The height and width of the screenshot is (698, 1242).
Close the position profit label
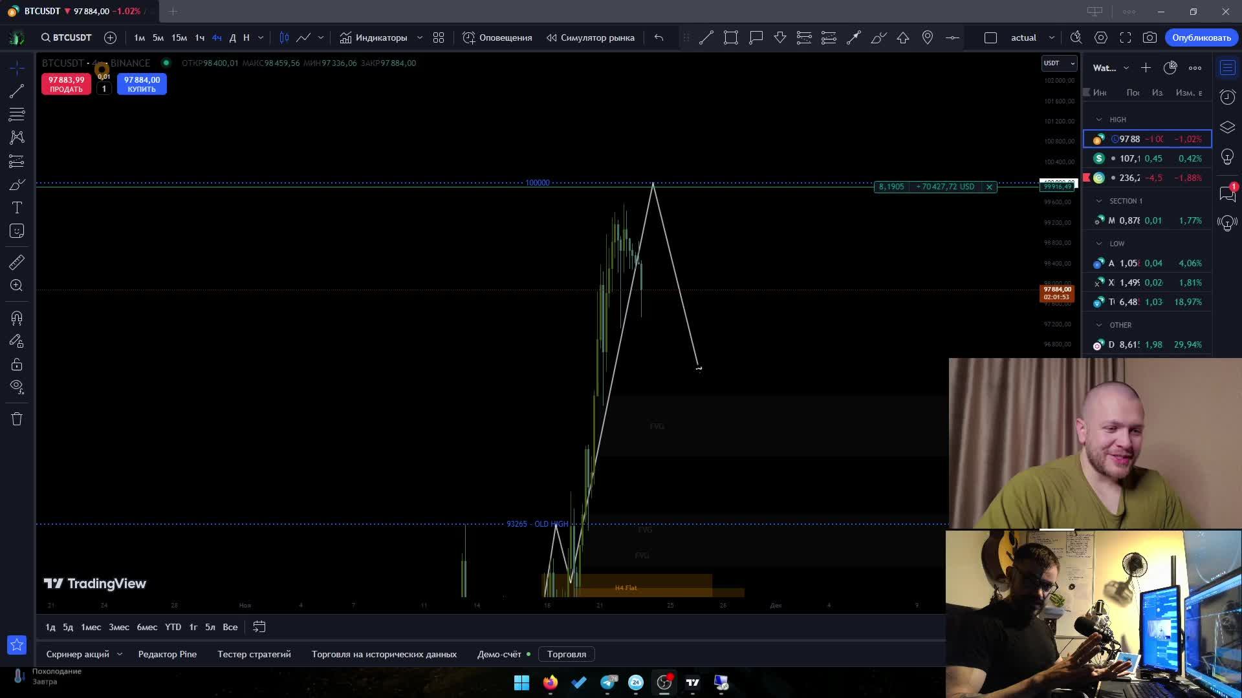pyautogui.click(x=989, y=187)
